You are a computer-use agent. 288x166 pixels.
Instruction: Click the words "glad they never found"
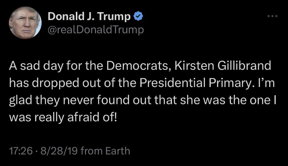[x=69, y=101]
